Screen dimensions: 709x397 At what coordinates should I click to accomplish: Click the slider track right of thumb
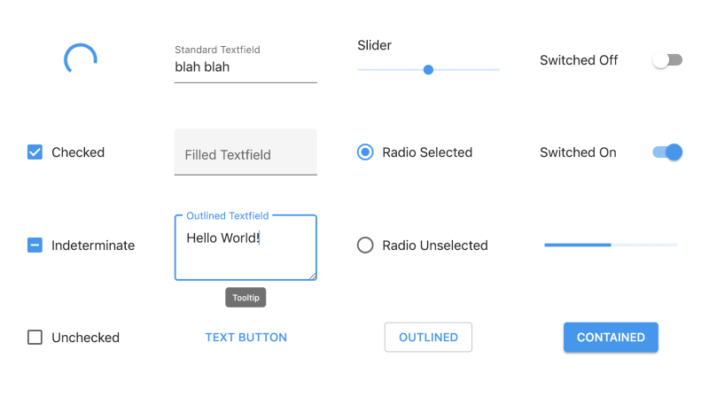(x=467, y=70)
